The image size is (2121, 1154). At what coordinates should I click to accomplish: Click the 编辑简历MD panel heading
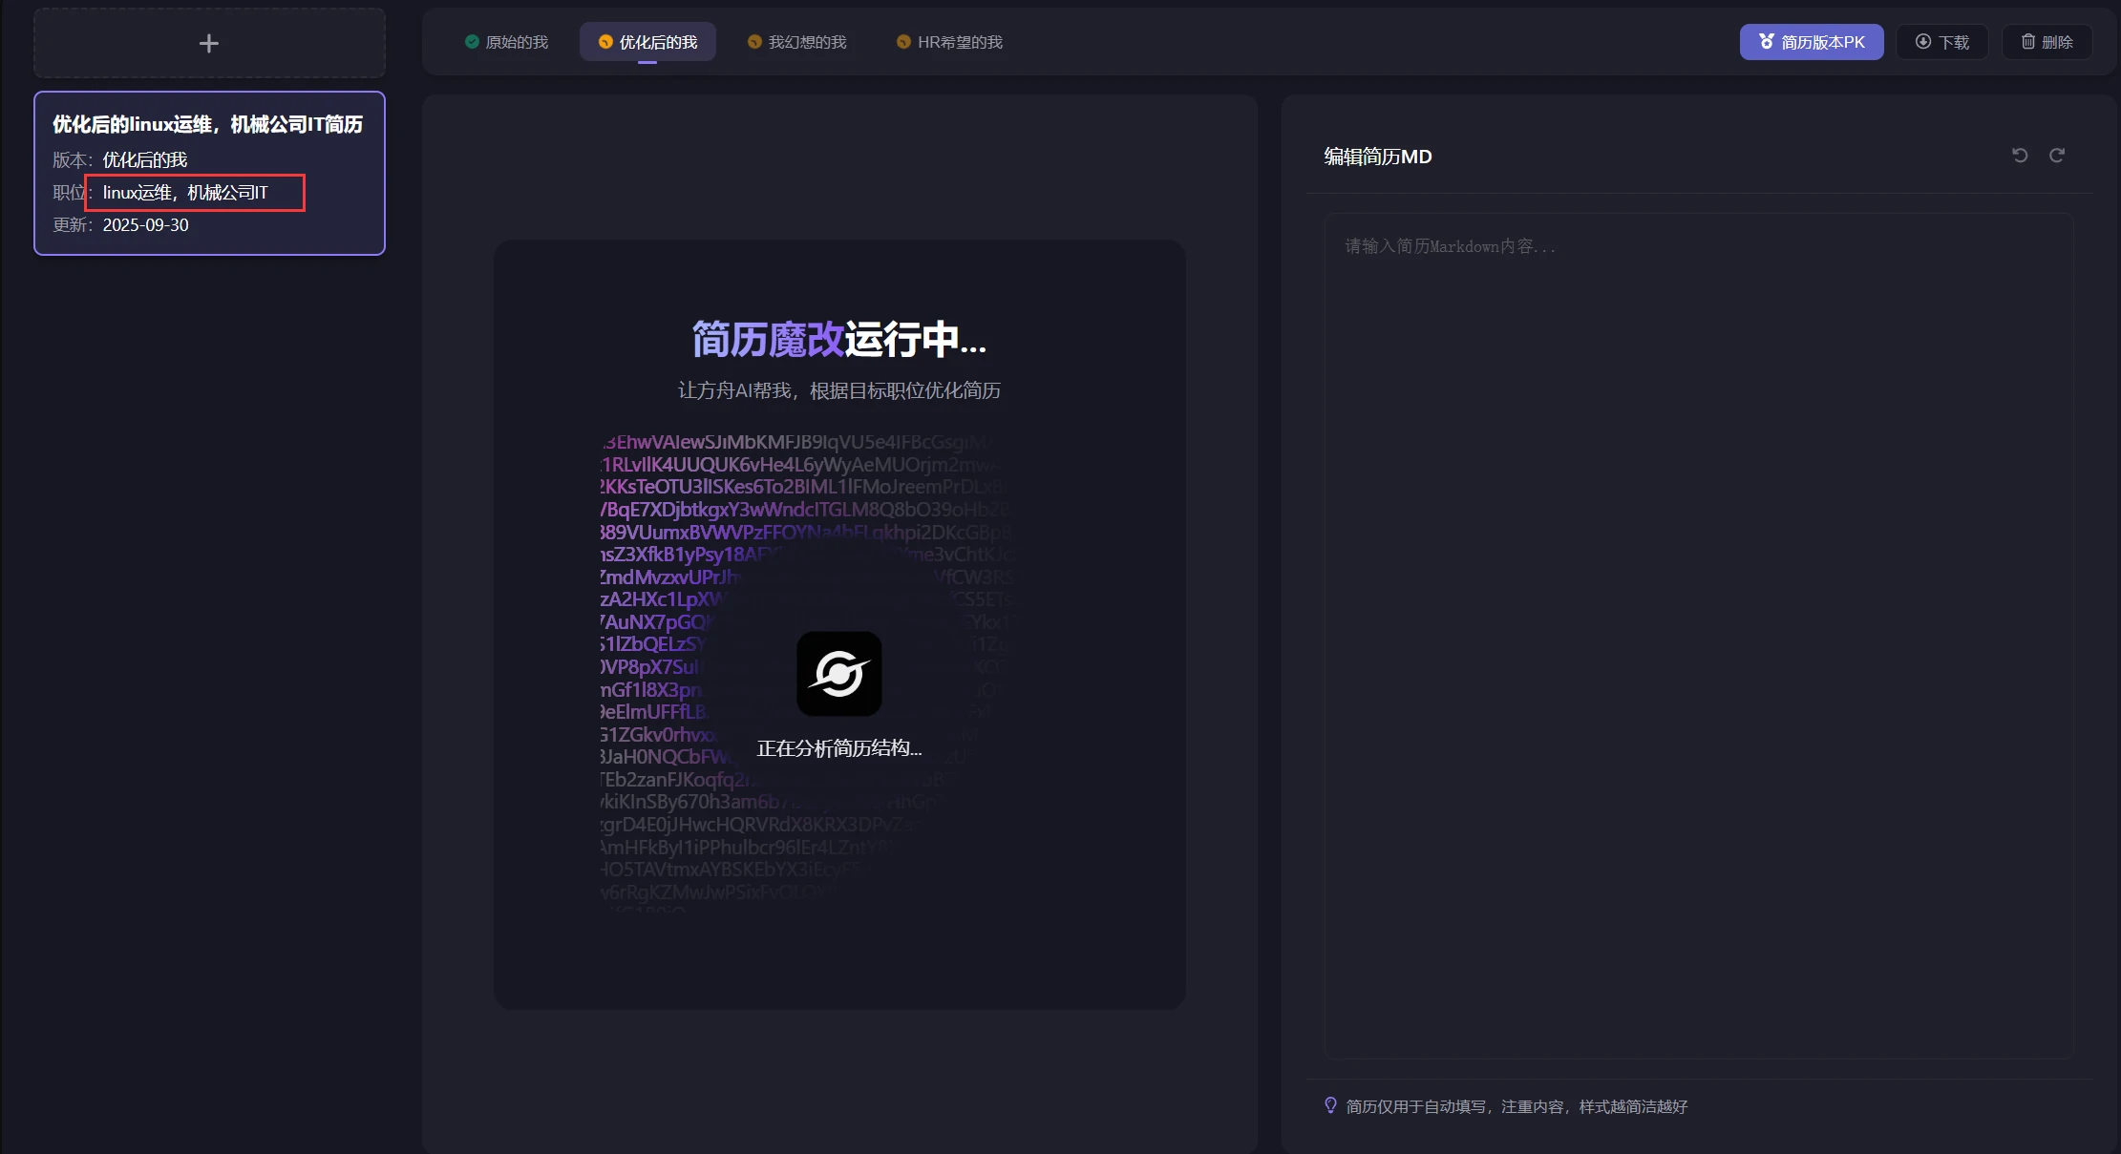[1377, 157]
